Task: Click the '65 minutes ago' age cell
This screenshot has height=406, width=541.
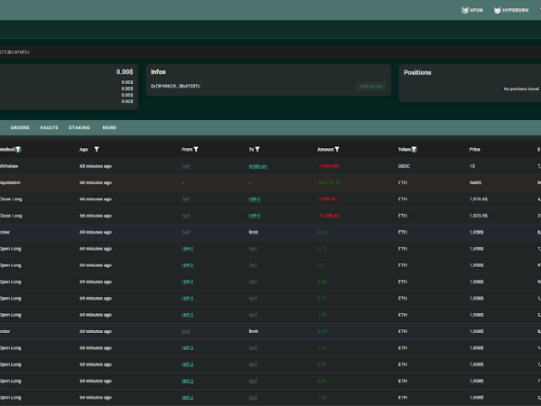Action: [96, 166]
